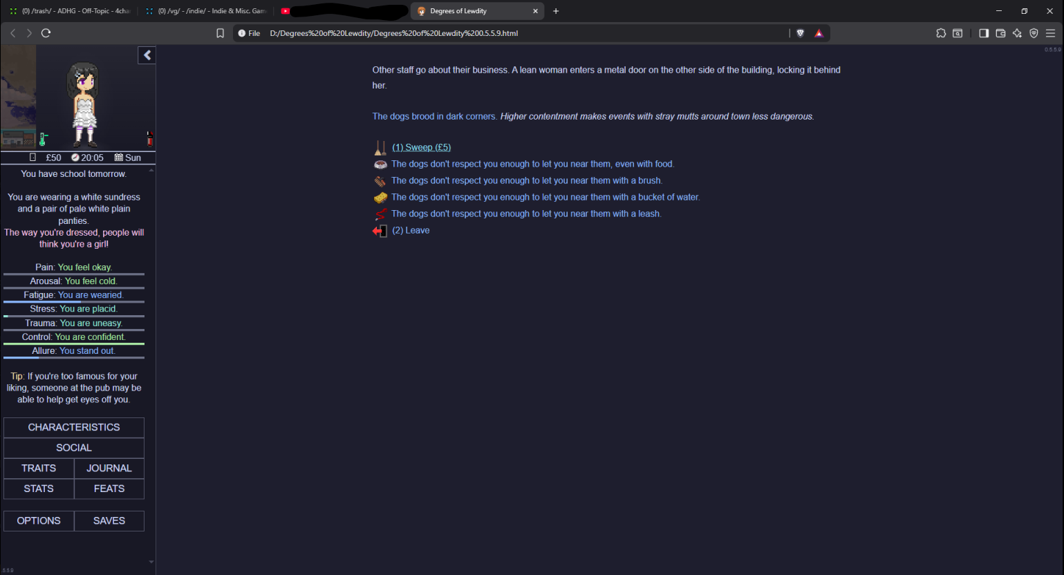Choose the (1) Sweep (£5) action
Viewport: 1064px width, 575px height.
coord(422,147)
